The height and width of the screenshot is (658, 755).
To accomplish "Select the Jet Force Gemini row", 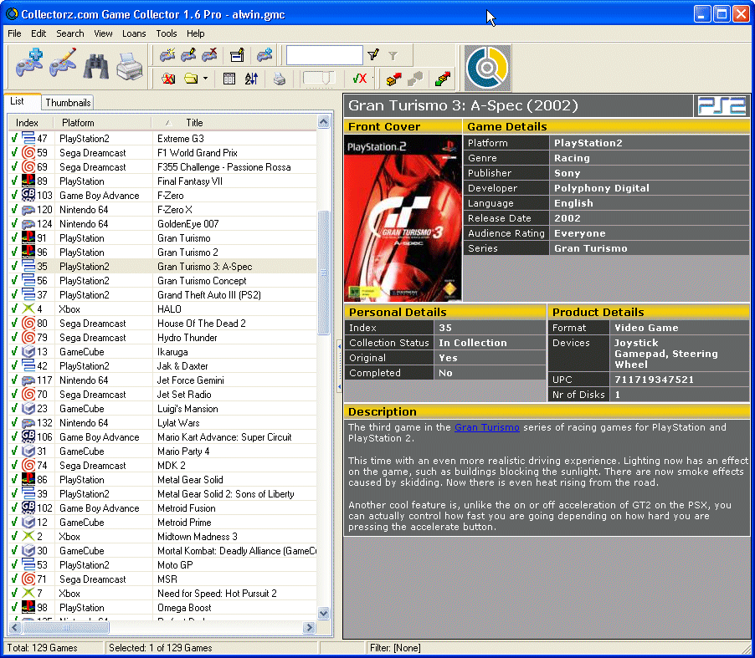I will click(162, 380).
